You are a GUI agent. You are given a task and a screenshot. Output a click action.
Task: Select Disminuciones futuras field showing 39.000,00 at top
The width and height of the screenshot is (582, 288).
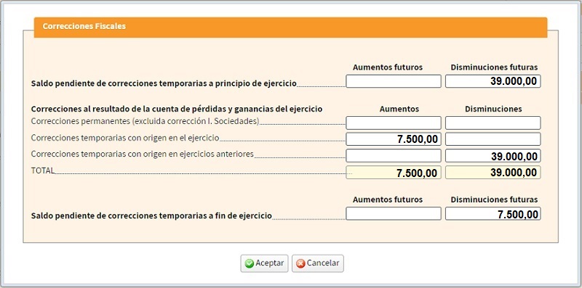tap(493, 81)
